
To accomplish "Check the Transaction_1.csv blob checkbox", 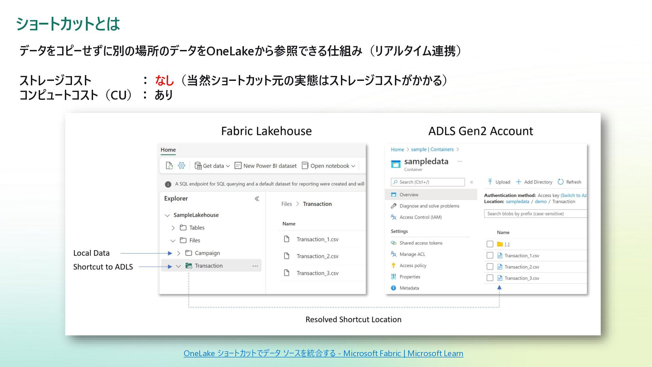I will click(490, 255).
